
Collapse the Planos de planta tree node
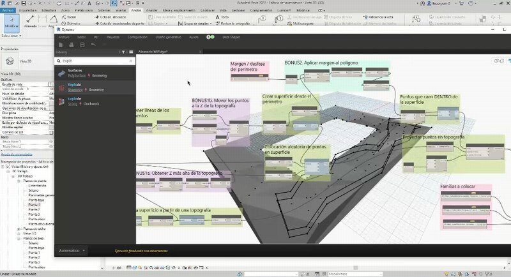[x=19, y=182]
